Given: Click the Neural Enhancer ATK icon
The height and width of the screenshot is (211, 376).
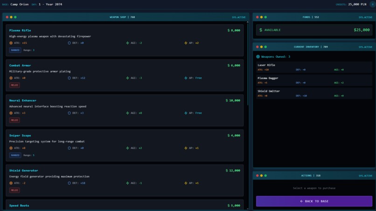Looking at the screenshot, I should click(11, 113).
